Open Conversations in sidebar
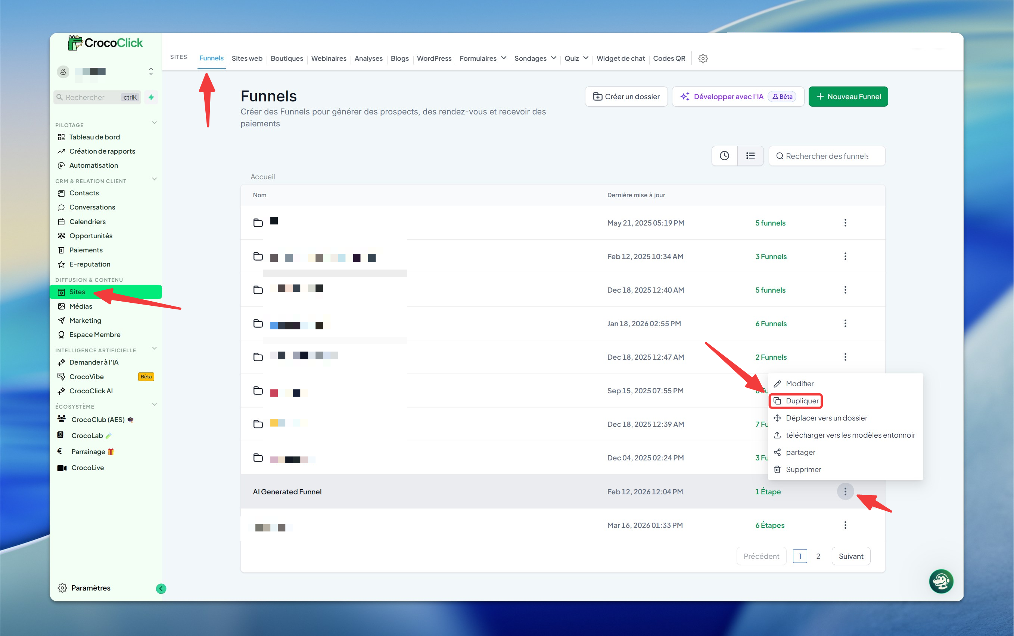 pyautogui.click(x=92, y=207)
